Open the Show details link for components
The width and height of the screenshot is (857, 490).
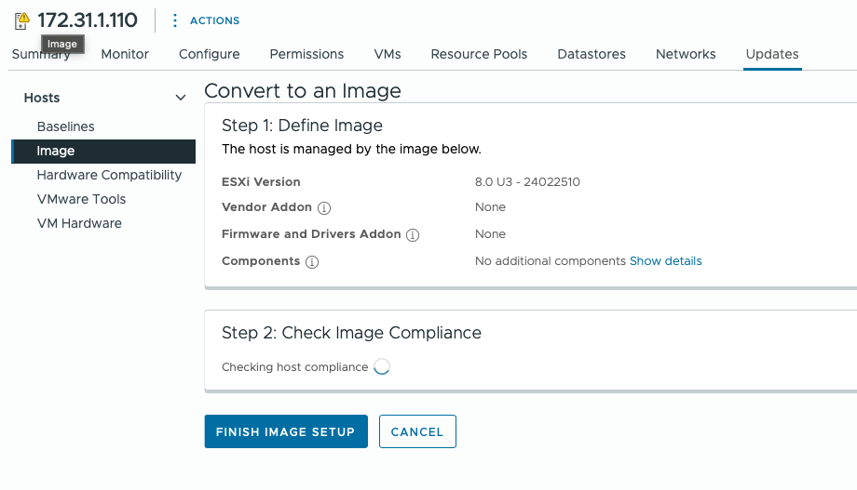(666, 261)
